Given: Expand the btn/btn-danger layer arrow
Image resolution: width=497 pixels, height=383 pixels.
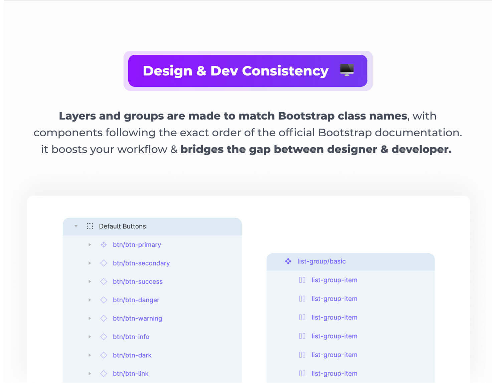Looking at the screenshot, I should pos(90,300).
